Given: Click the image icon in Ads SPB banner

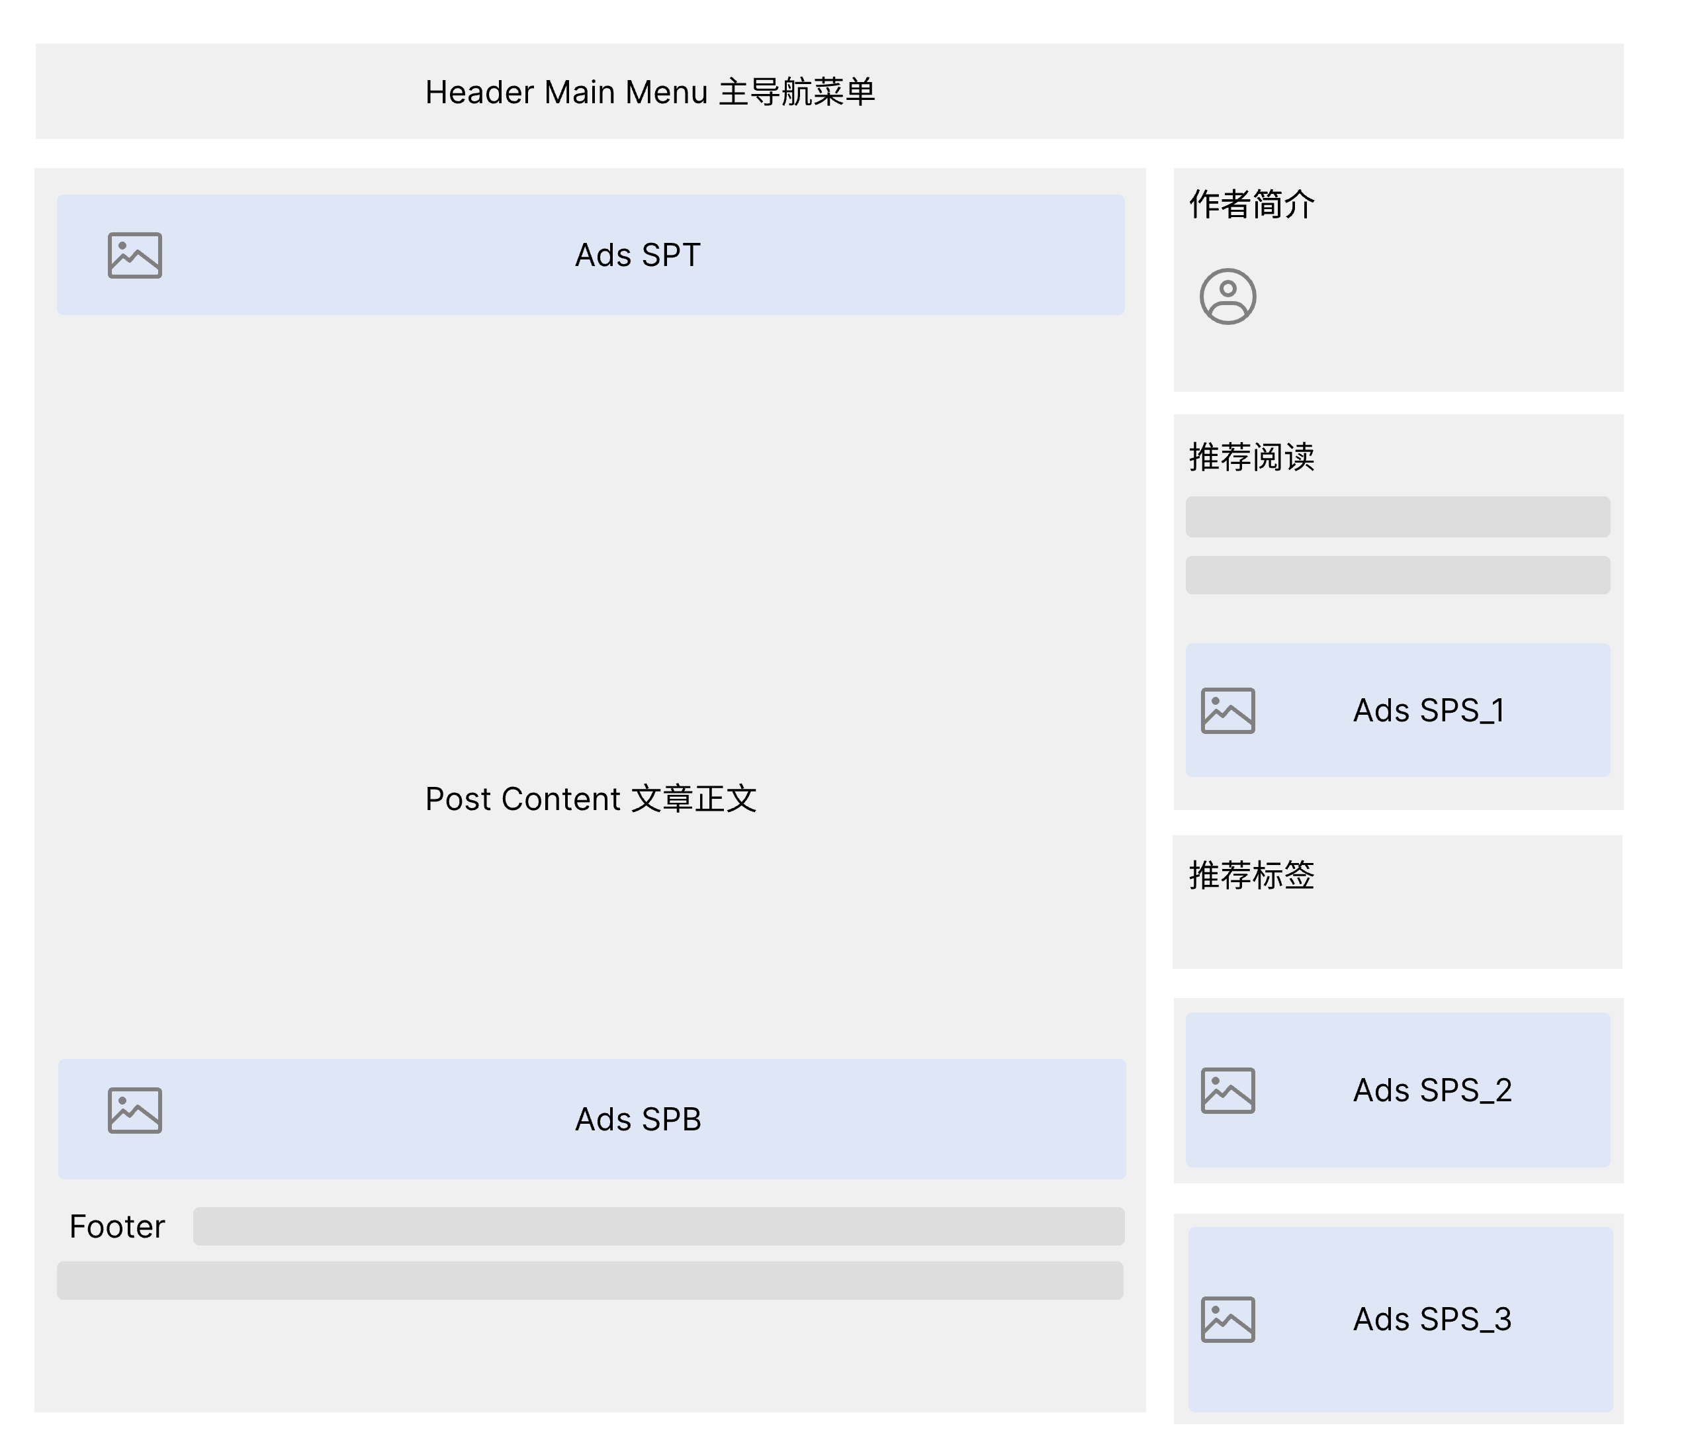Looking at the screenshot, I should pos(135,1110).
